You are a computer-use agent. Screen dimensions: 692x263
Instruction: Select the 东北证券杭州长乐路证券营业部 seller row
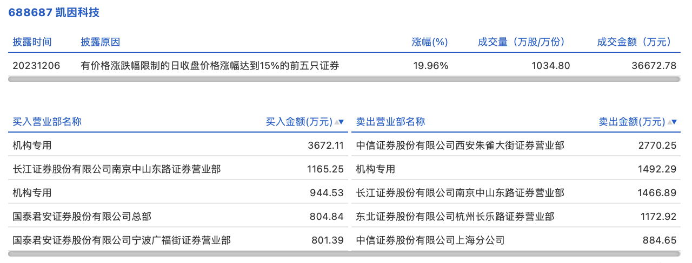coord(455,217)
